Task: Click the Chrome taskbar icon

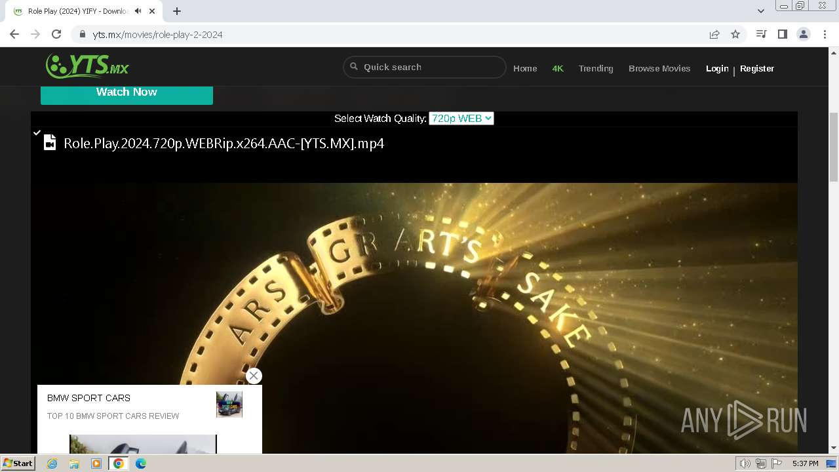Action: point(119,463)
